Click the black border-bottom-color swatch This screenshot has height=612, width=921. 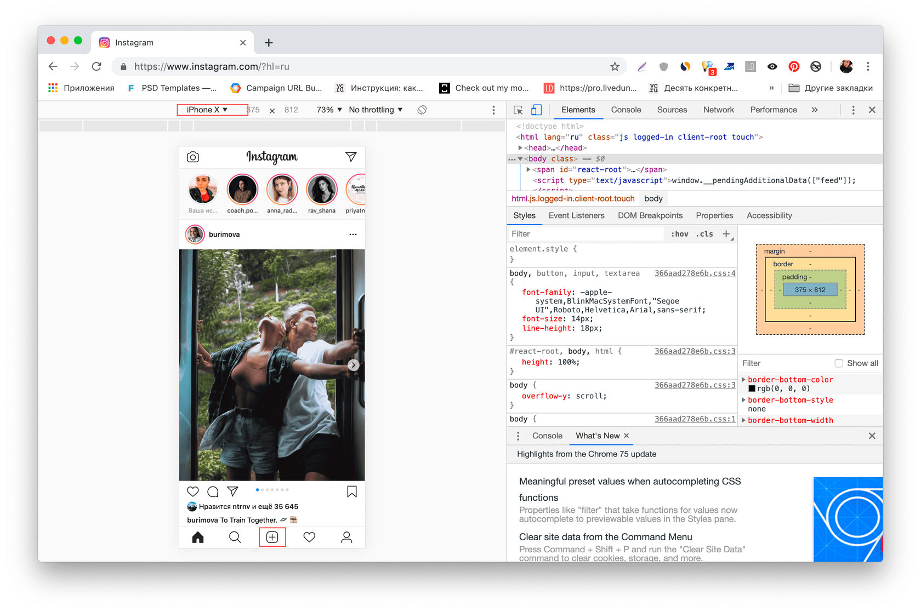(x=752, y=388)
